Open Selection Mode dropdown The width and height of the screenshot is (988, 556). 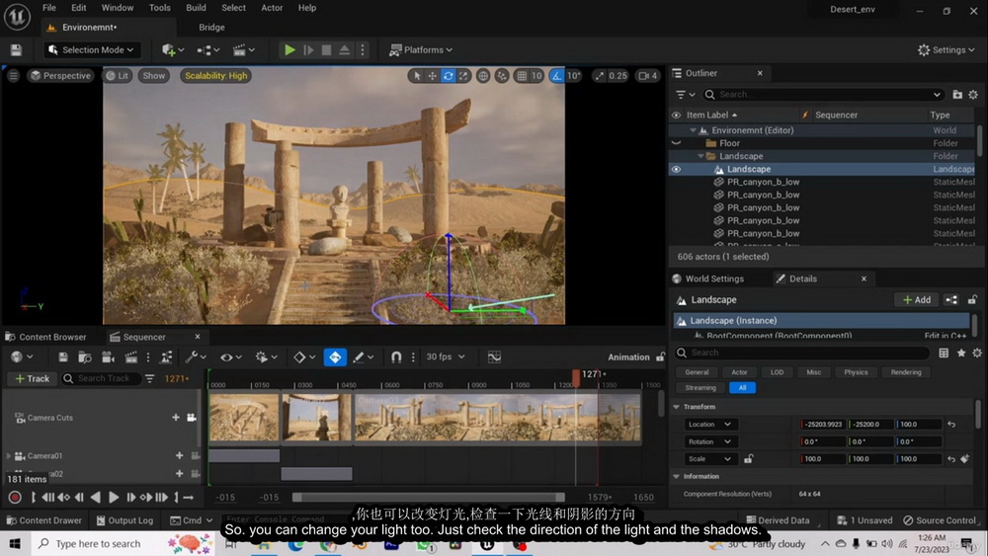(91, 49)
